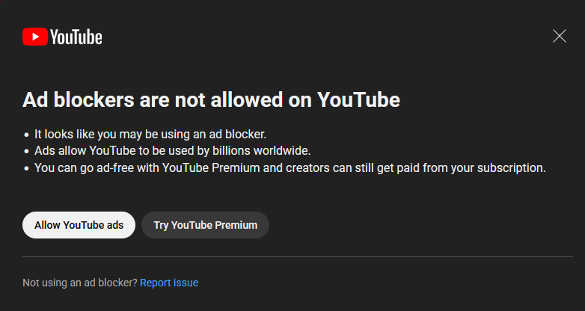Click the YouTube wordmark beside the logo
This screenshot has height=311, width=585.
[76, 37]
